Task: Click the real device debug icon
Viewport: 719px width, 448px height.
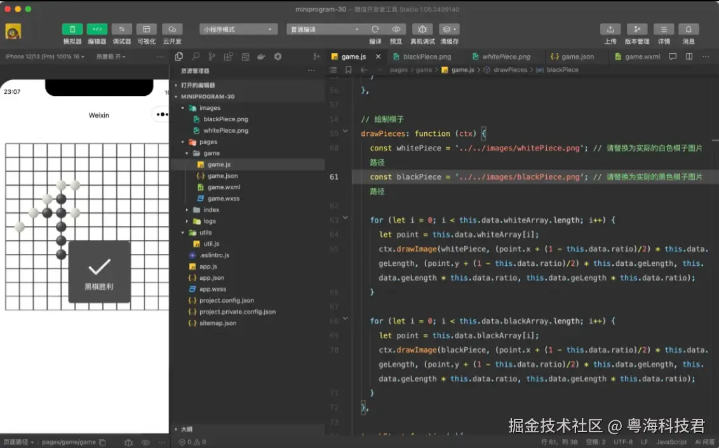Action: click(x=422, y=29)
